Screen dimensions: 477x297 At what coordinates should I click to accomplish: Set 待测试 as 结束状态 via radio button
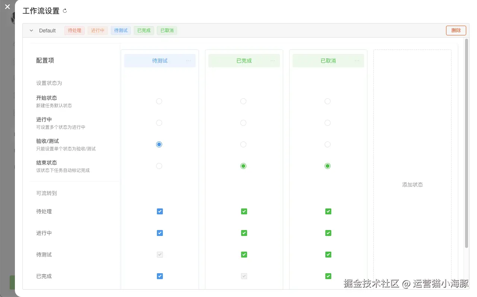click(x=159, y=166)
